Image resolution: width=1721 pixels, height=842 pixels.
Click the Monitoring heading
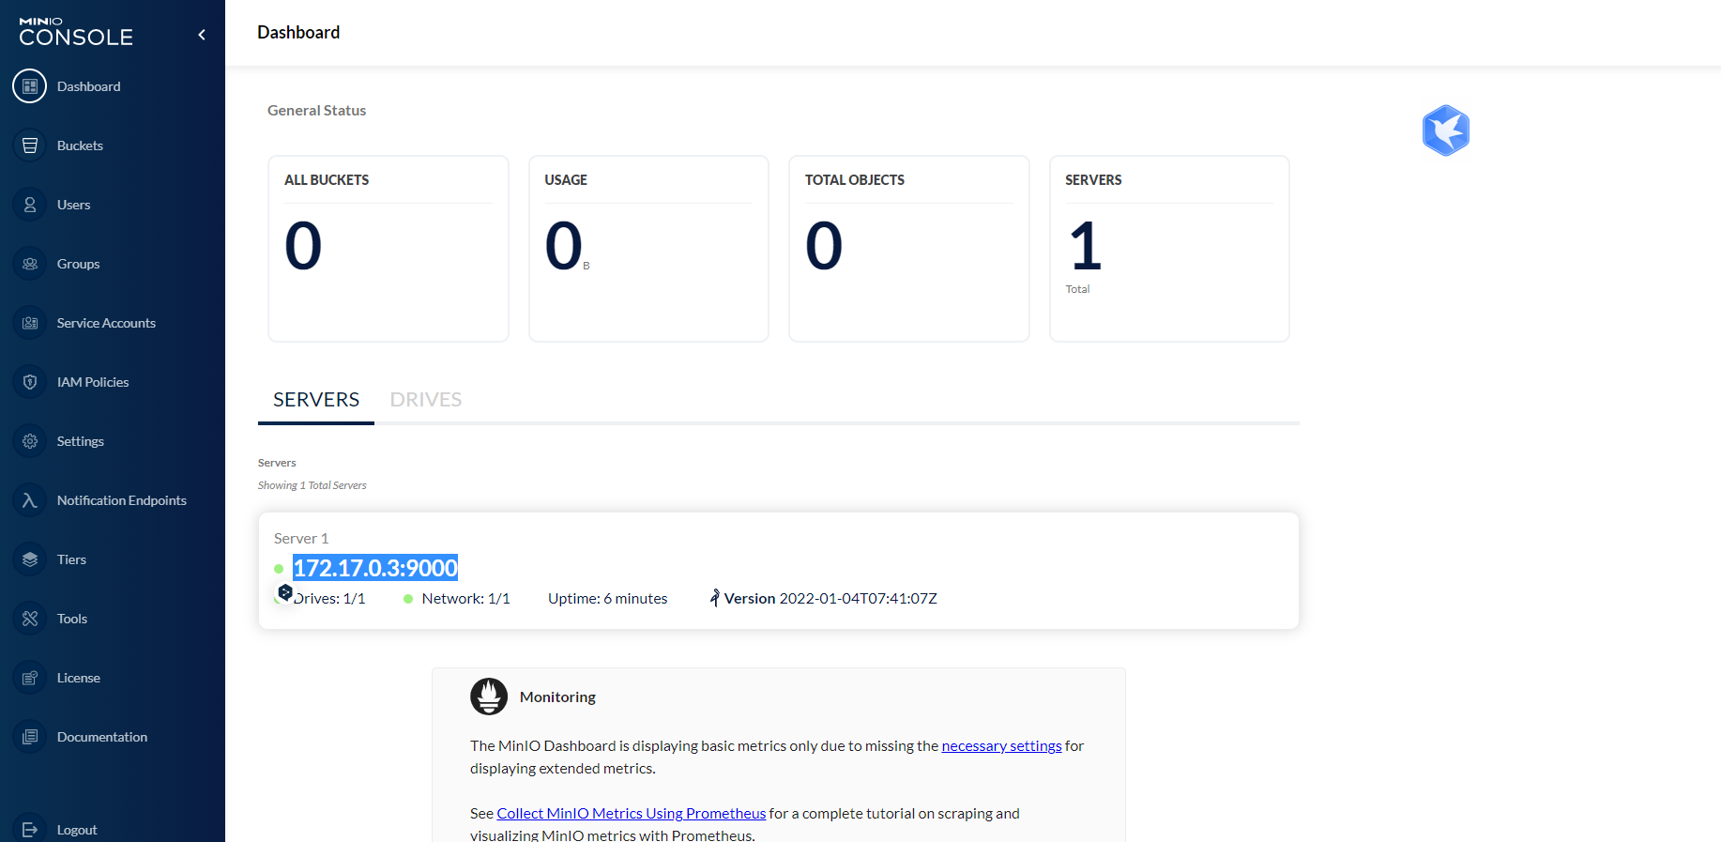(x=557, y=697)
